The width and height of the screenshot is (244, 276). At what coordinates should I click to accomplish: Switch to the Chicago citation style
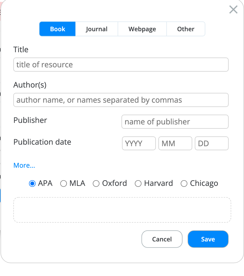(184, 183)
